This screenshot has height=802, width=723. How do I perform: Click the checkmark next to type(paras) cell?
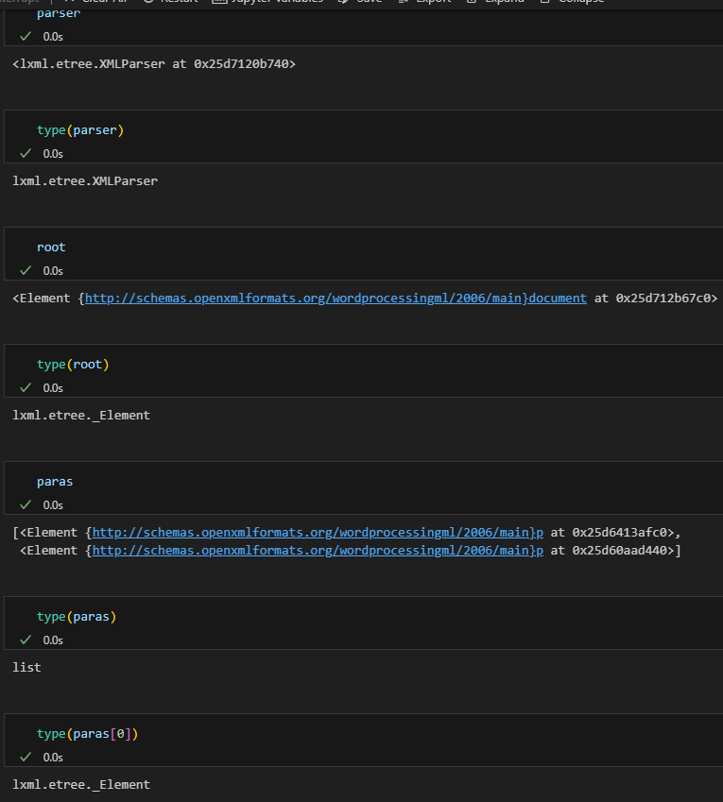coord(25,640)
